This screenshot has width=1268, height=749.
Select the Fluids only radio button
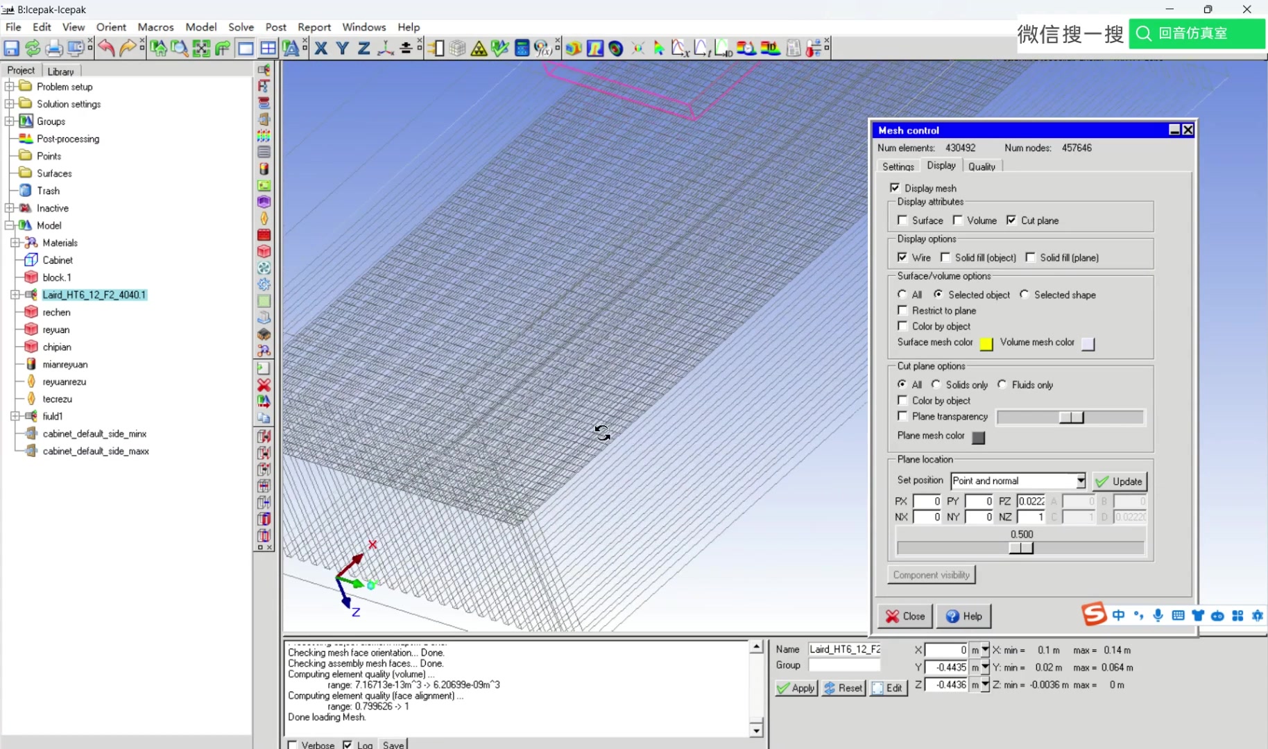tap(1002, 384)
